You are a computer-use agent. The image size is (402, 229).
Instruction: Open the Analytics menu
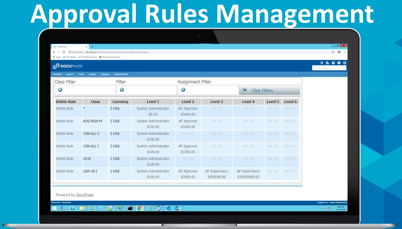pyautogui.click(x=105, y=74)
